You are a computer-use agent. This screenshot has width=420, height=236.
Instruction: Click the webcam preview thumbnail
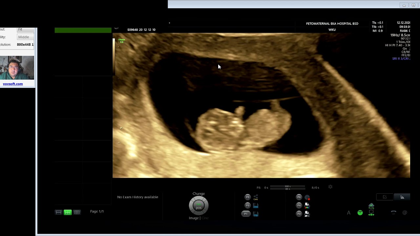pyautogui.click(x=17, y=68)
